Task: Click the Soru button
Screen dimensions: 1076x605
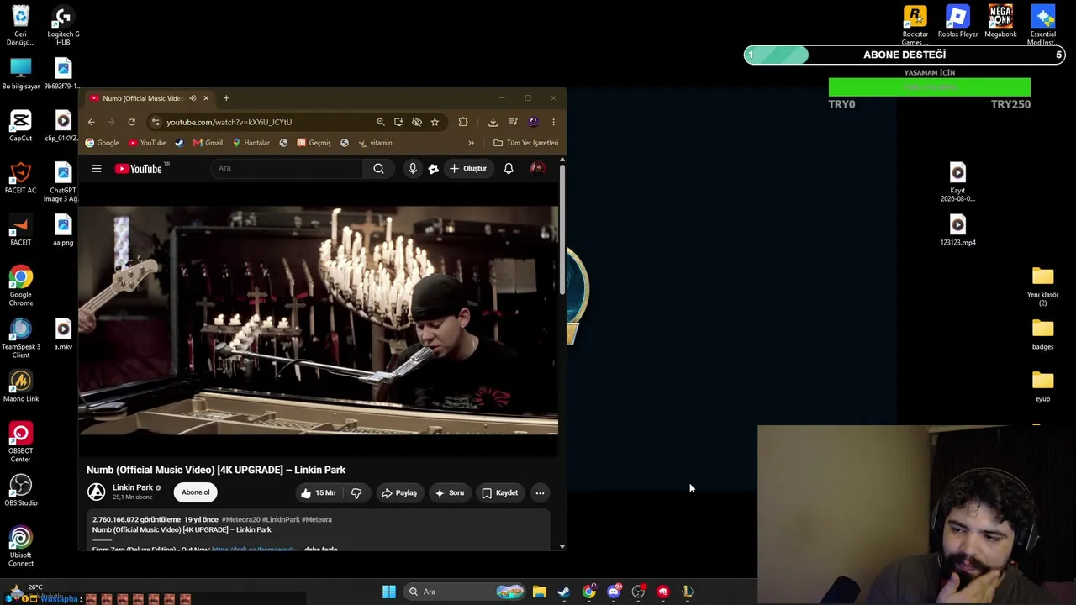Action: (x=449, y=493)
